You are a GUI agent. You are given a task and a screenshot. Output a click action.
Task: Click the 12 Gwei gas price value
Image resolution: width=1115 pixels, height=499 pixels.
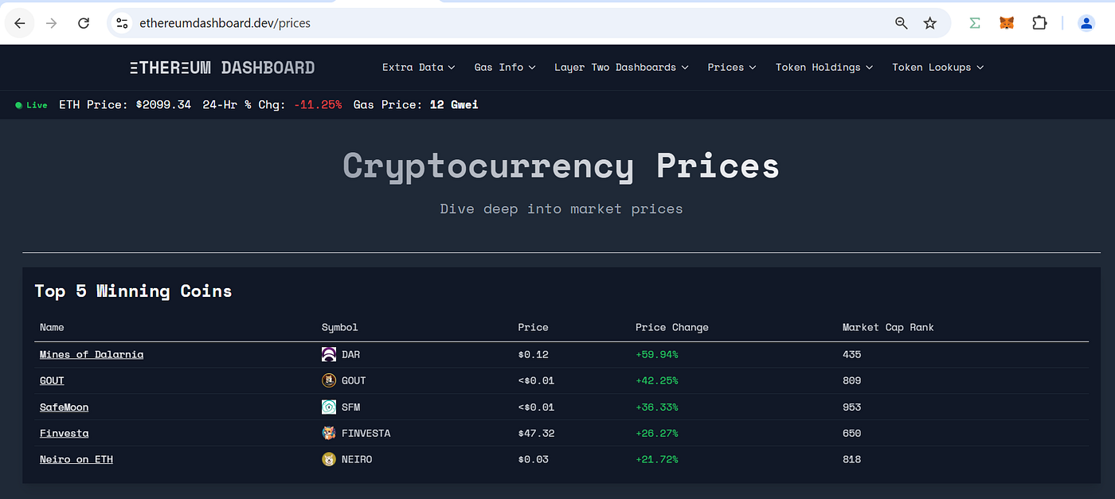tap(454, 104)
